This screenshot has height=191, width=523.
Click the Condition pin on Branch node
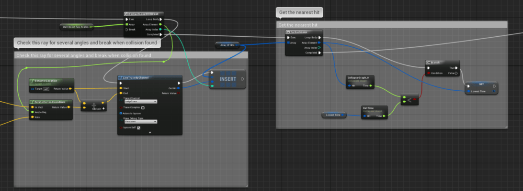pyautogui.click(x=429, y=73)
